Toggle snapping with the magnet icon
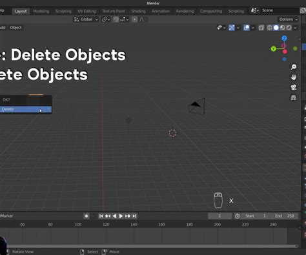306x255 pixels. point(116,19)
